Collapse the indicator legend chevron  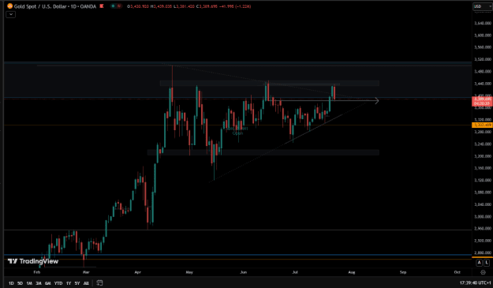tap(11, 14)
